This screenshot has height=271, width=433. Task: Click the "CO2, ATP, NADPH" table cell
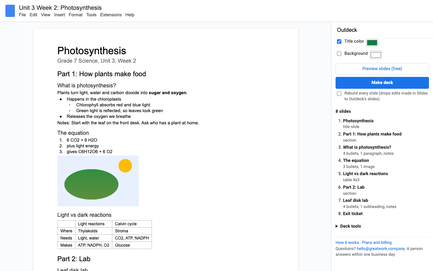click(x=132, y=238)
